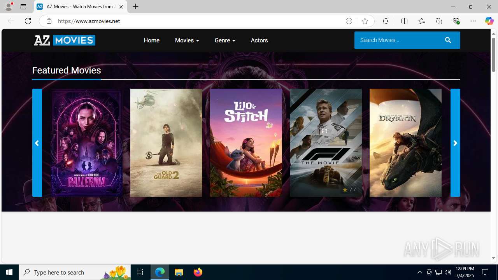Open File Explorer from taskbar
The image size is (498, 280).
(179, 272)
